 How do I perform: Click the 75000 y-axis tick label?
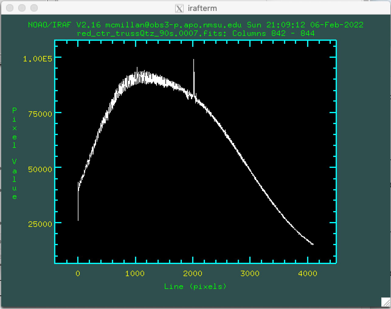[40, 114]
